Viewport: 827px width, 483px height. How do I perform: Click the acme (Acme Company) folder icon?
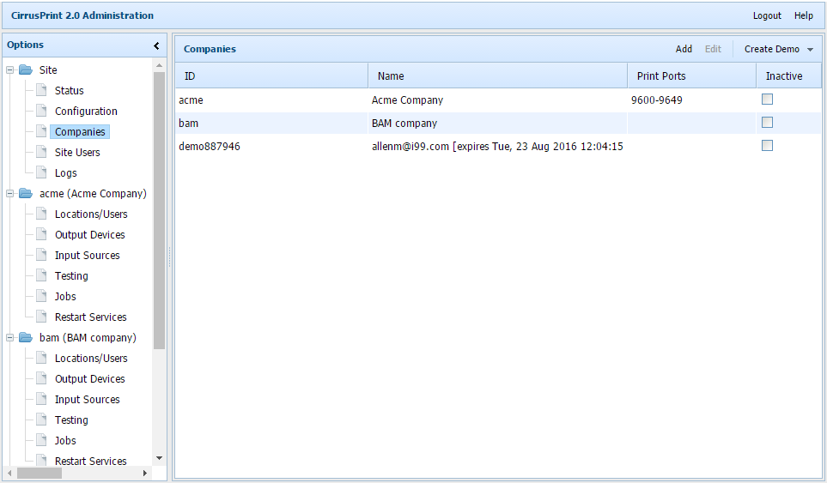25,194
